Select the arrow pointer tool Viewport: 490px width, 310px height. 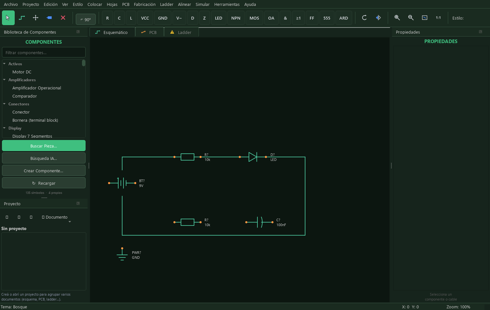(8, 18)
